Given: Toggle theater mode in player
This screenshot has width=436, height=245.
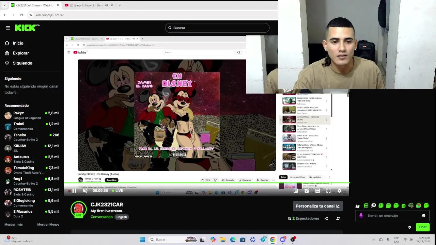Looking at the screenshot, I should tap(317, 191).
